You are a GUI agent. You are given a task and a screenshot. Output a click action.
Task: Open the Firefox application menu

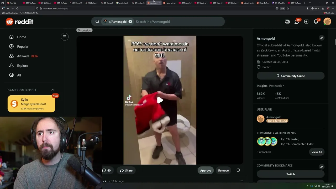pyautogui.click(x=333, y=8)
